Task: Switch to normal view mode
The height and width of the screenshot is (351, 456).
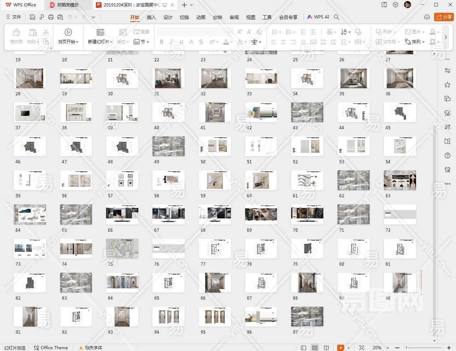Action: tap(303, 348)
